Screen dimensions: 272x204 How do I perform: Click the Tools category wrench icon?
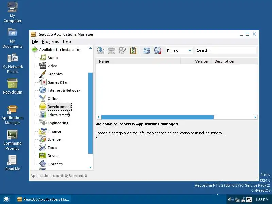(43, 147)
